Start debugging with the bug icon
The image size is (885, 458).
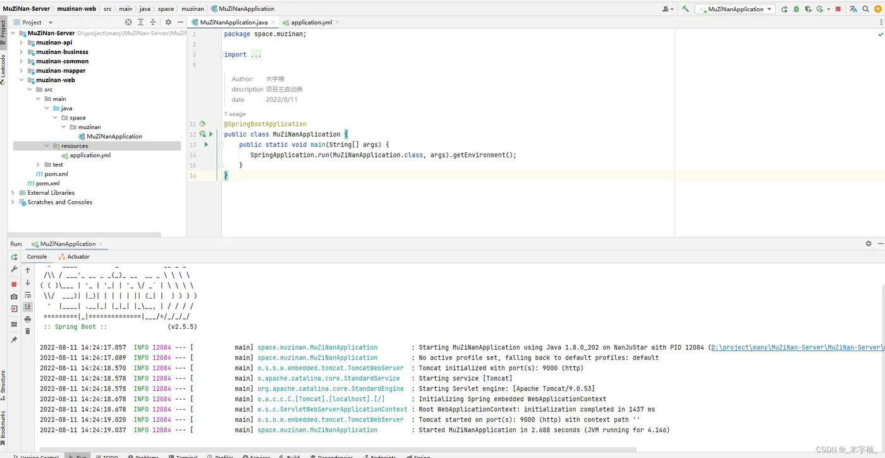[x=796, y=9]
